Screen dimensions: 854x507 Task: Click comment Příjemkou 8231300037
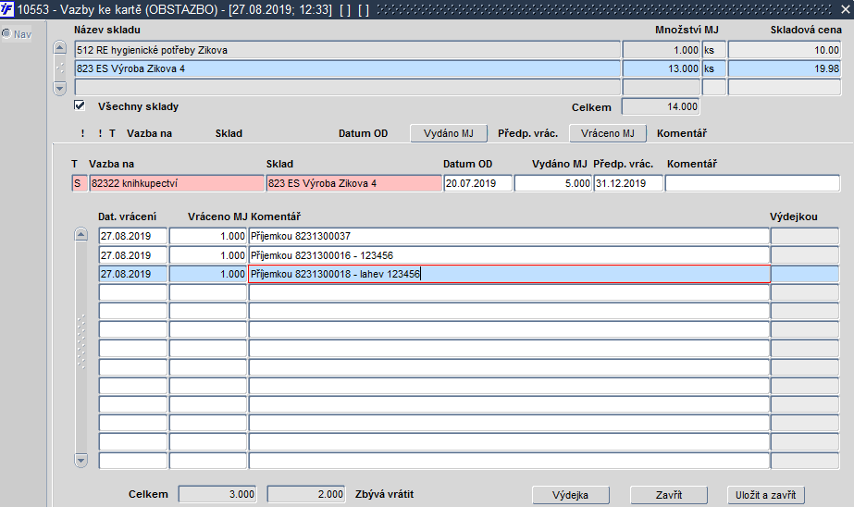pyautogui.click(x=509, y=236)
